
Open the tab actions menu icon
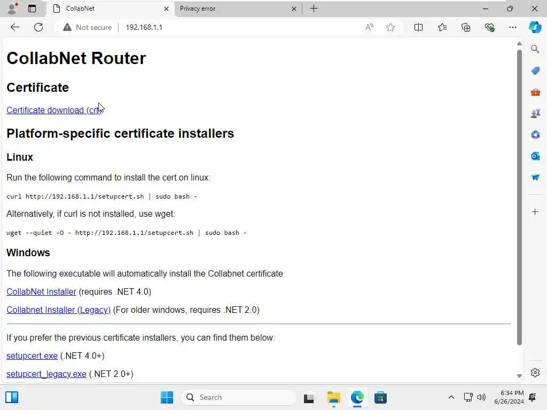point(32,9)
